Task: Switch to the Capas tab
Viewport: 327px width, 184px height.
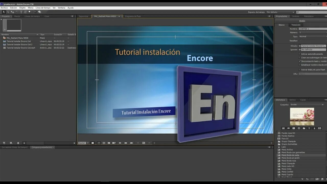Action: (303, 100)
